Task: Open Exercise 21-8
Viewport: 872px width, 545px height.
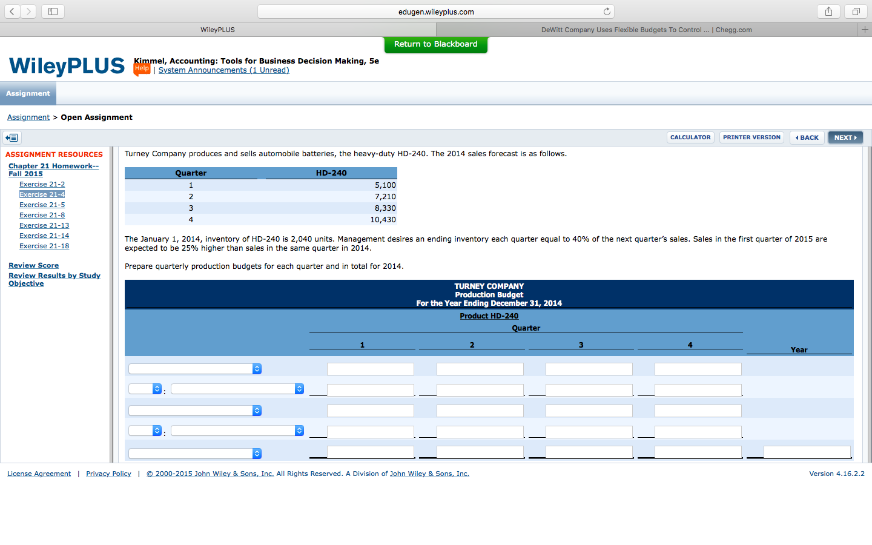Action: pyautogui.click(x=42, y=215)
